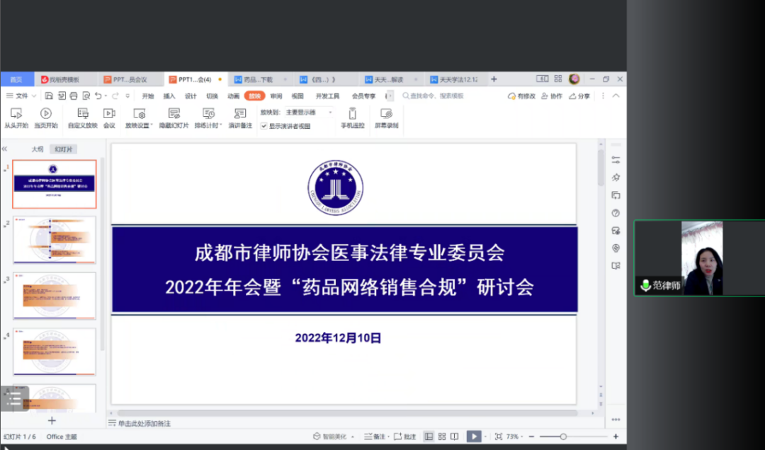Viewport: 765px width, 450px height.
Task: Add new document tab with plus
Action: [494, 79]
